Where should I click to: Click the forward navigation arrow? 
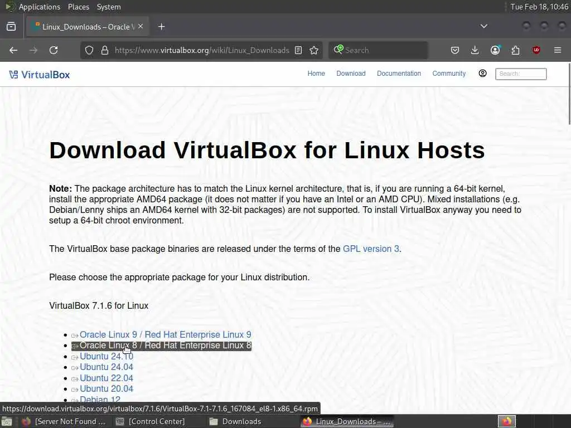(x=33, y=50)
